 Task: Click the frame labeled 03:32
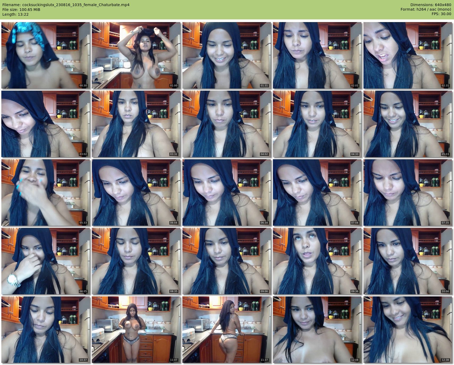(x=136, y=124)
